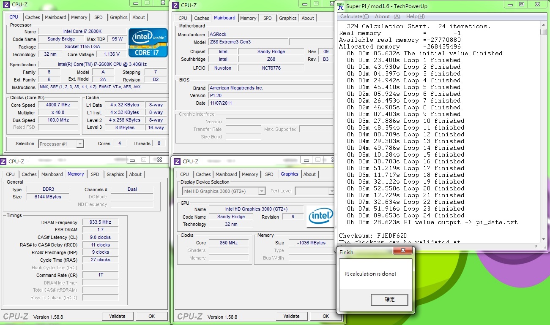Select Memory tab in Mainboard window
550x325 pixels.
click(x=248, y=18)
